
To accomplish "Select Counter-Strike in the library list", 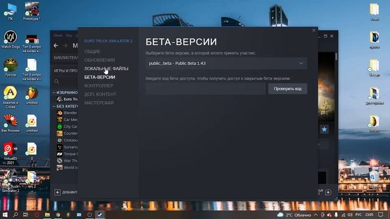I will [67, 133].
